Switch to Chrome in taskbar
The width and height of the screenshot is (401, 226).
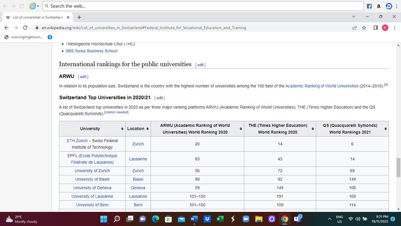285,219
